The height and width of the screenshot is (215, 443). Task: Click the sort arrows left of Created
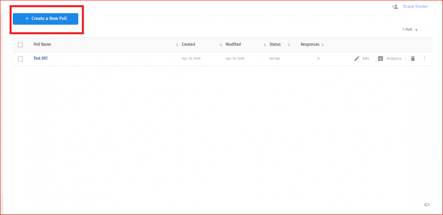tap(177, 45)
